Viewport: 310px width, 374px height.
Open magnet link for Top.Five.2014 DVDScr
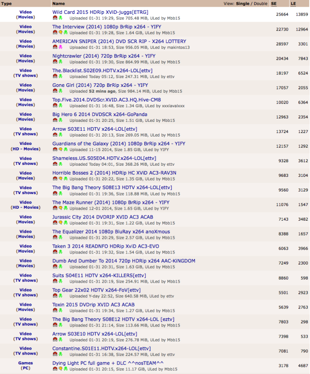coord(55,105)
